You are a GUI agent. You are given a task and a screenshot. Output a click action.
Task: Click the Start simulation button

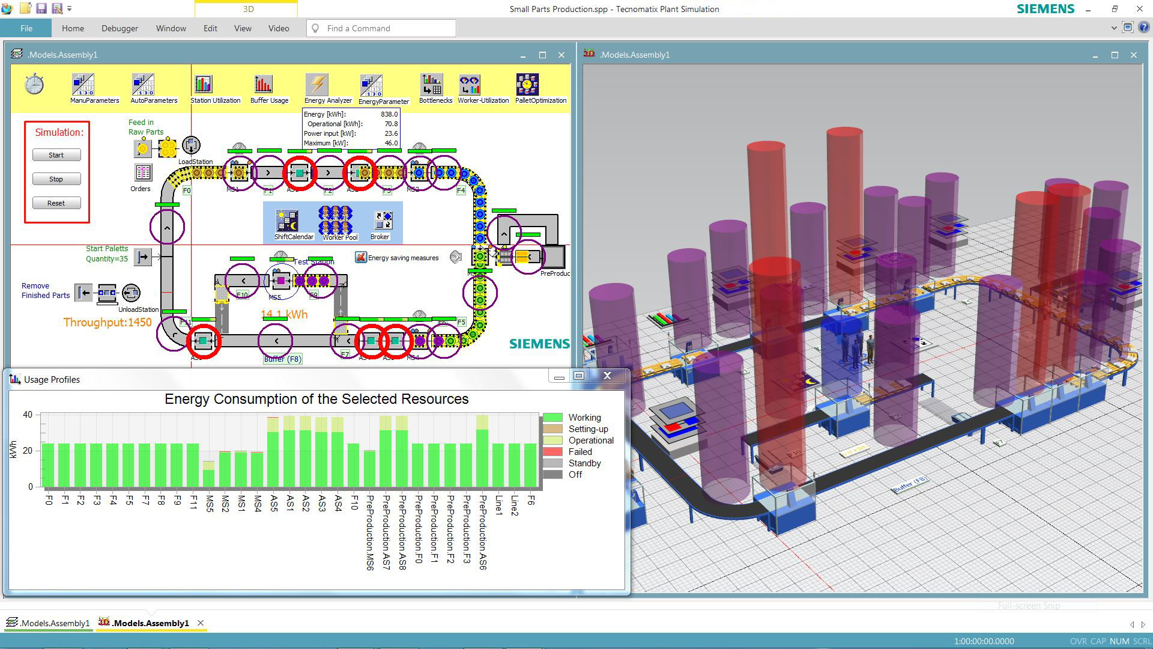coord(56,154)
